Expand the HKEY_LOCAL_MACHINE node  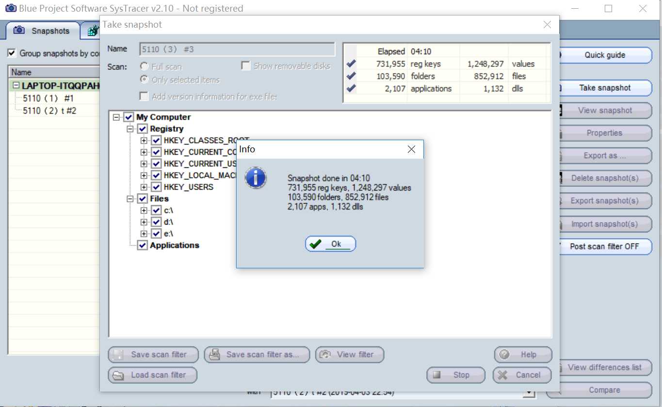(144, 175)
